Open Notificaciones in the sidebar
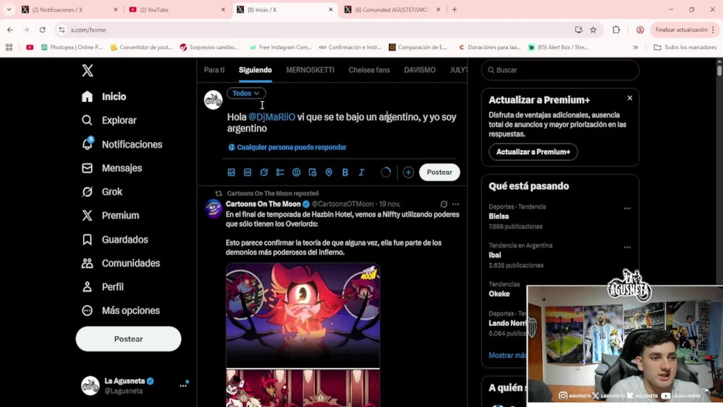Image resolution: width=723 pixels, height=407 pixels. click(x=122, y=144)
